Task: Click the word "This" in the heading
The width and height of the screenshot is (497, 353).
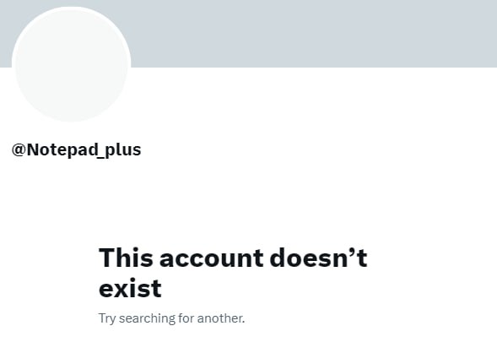Action: 127,258
